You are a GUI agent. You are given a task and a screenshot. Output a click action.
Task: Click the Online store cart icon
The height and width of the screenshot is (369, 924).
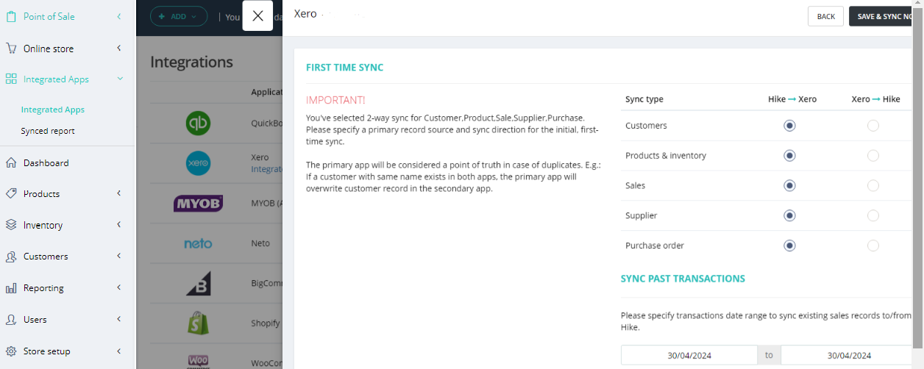tap(11, 49)
